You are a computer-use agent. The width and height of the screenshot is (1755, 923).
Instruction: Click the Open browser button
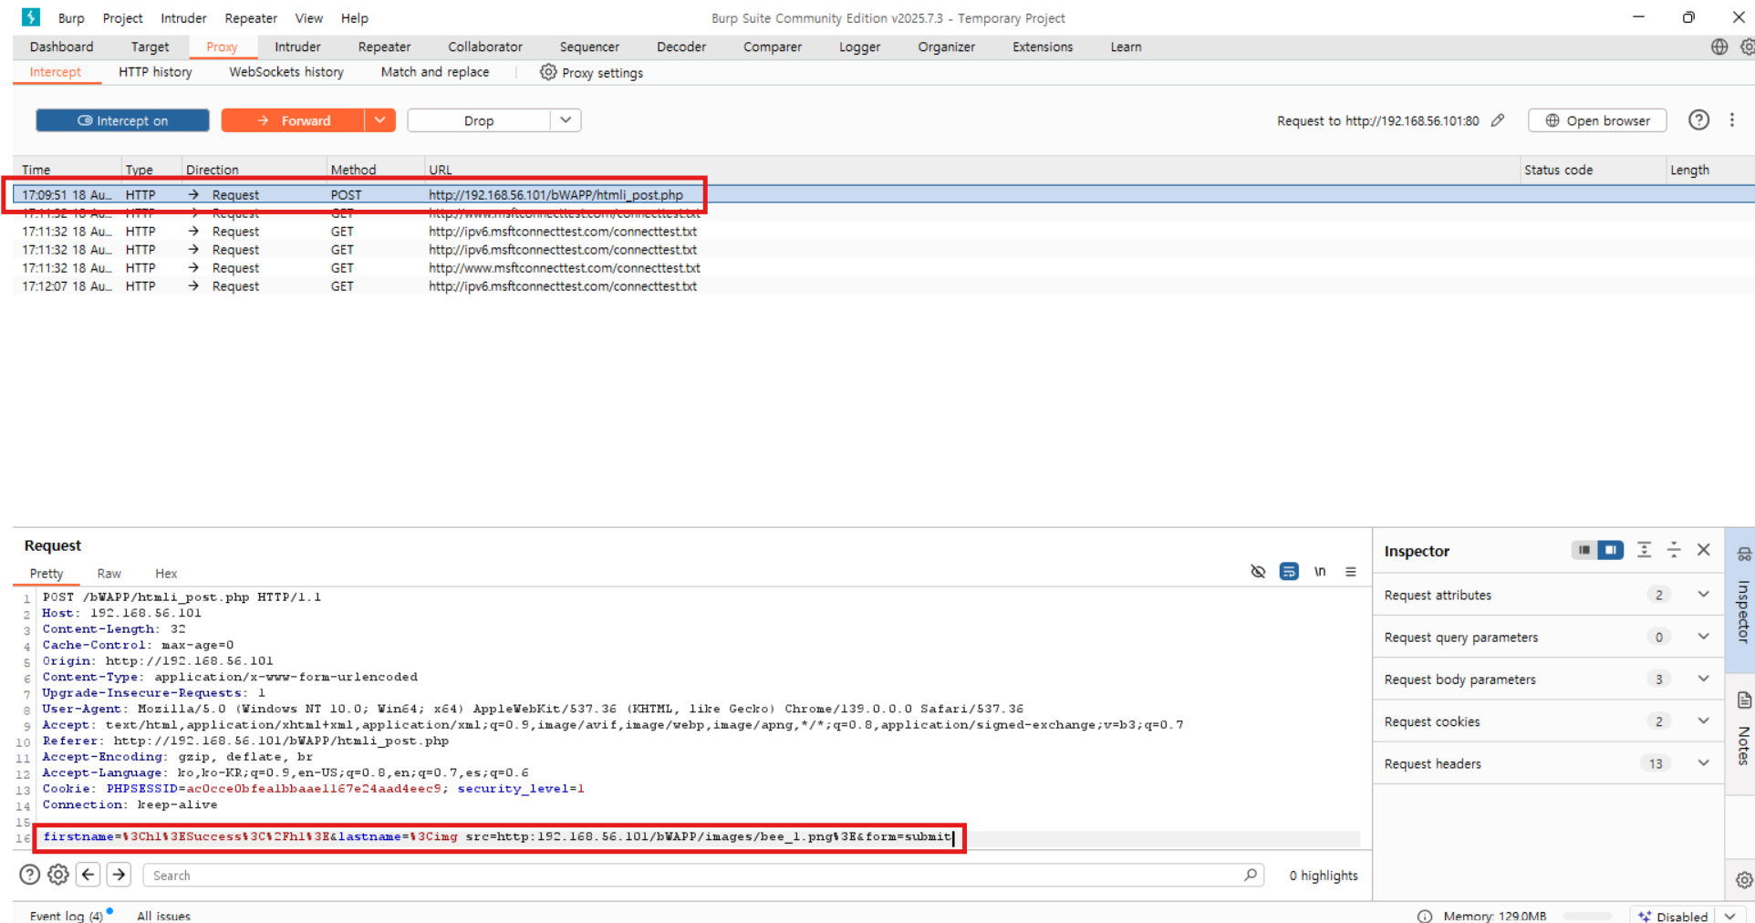[1597, 120]
